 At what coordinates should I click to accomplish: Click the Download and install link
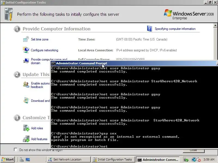(x=40, y=101)
